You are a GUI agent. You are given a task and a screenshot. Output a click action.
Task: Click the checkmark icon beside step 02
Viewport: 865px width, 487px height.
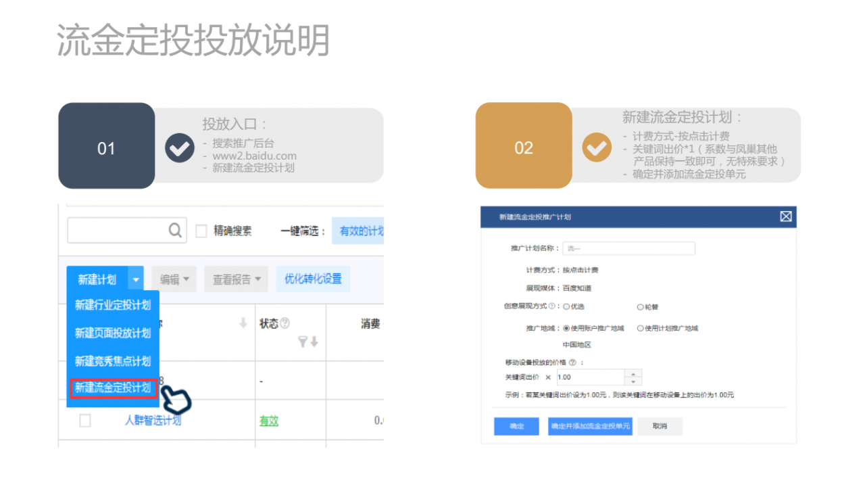597,147
